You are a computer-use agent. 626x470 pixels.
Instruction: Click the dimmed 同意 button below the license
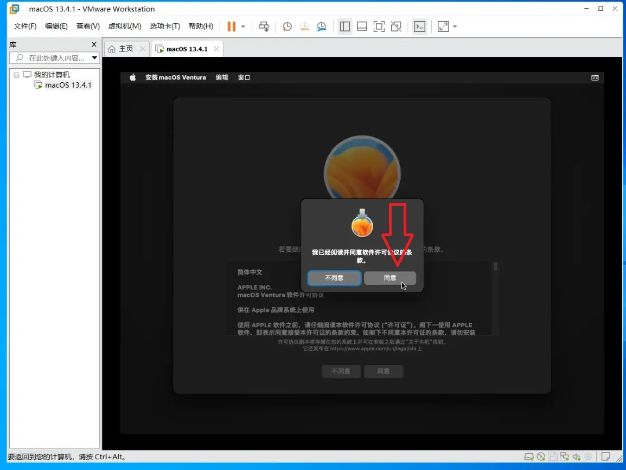tap(384, 371)
